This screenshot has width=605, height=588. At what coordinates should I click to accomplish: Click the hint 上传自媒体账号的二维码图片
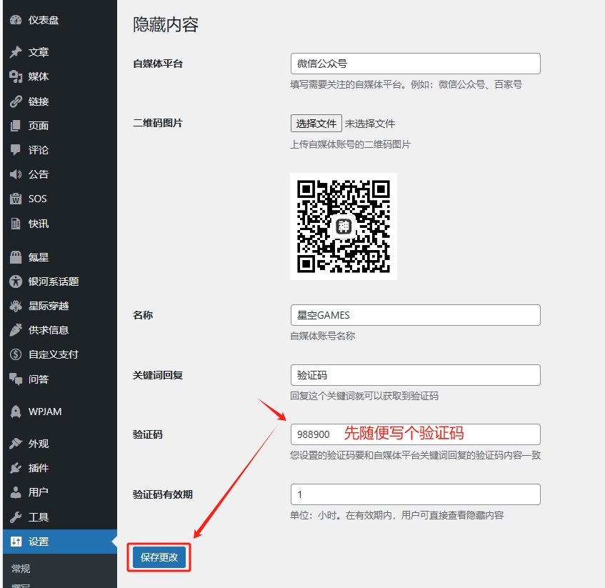point(350,145)
